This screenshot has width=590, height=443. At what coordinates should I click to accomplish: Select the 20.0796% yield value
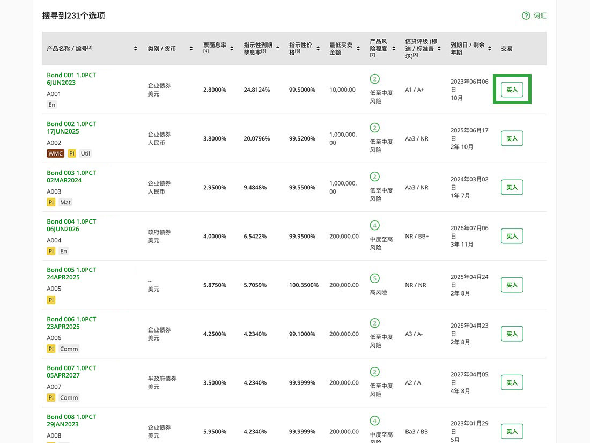256,138
